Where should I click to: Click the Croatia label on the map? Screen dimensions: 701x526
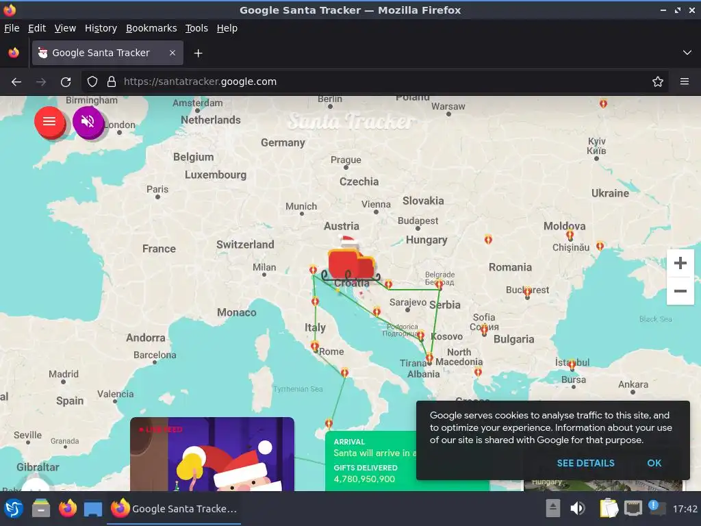352,283
